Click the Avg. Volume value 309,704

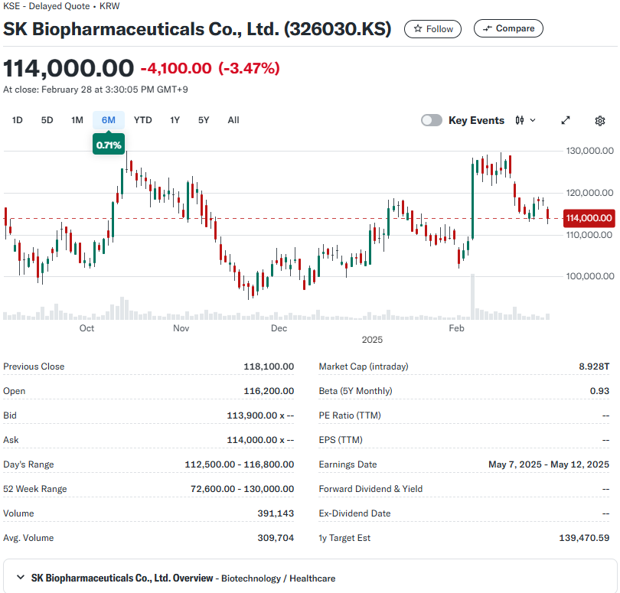(x=276, y=538)
